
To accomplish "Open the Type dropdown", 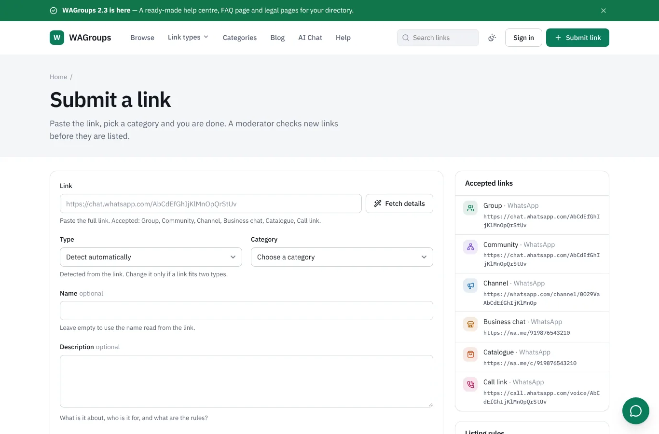I will coord(151,257).
